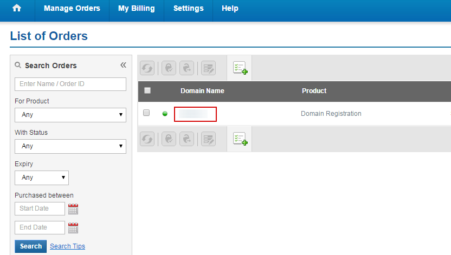This screenshot has width=451, height=255.
Task: Collapse the Search Orders panel
Action: [x=123, y=65]
